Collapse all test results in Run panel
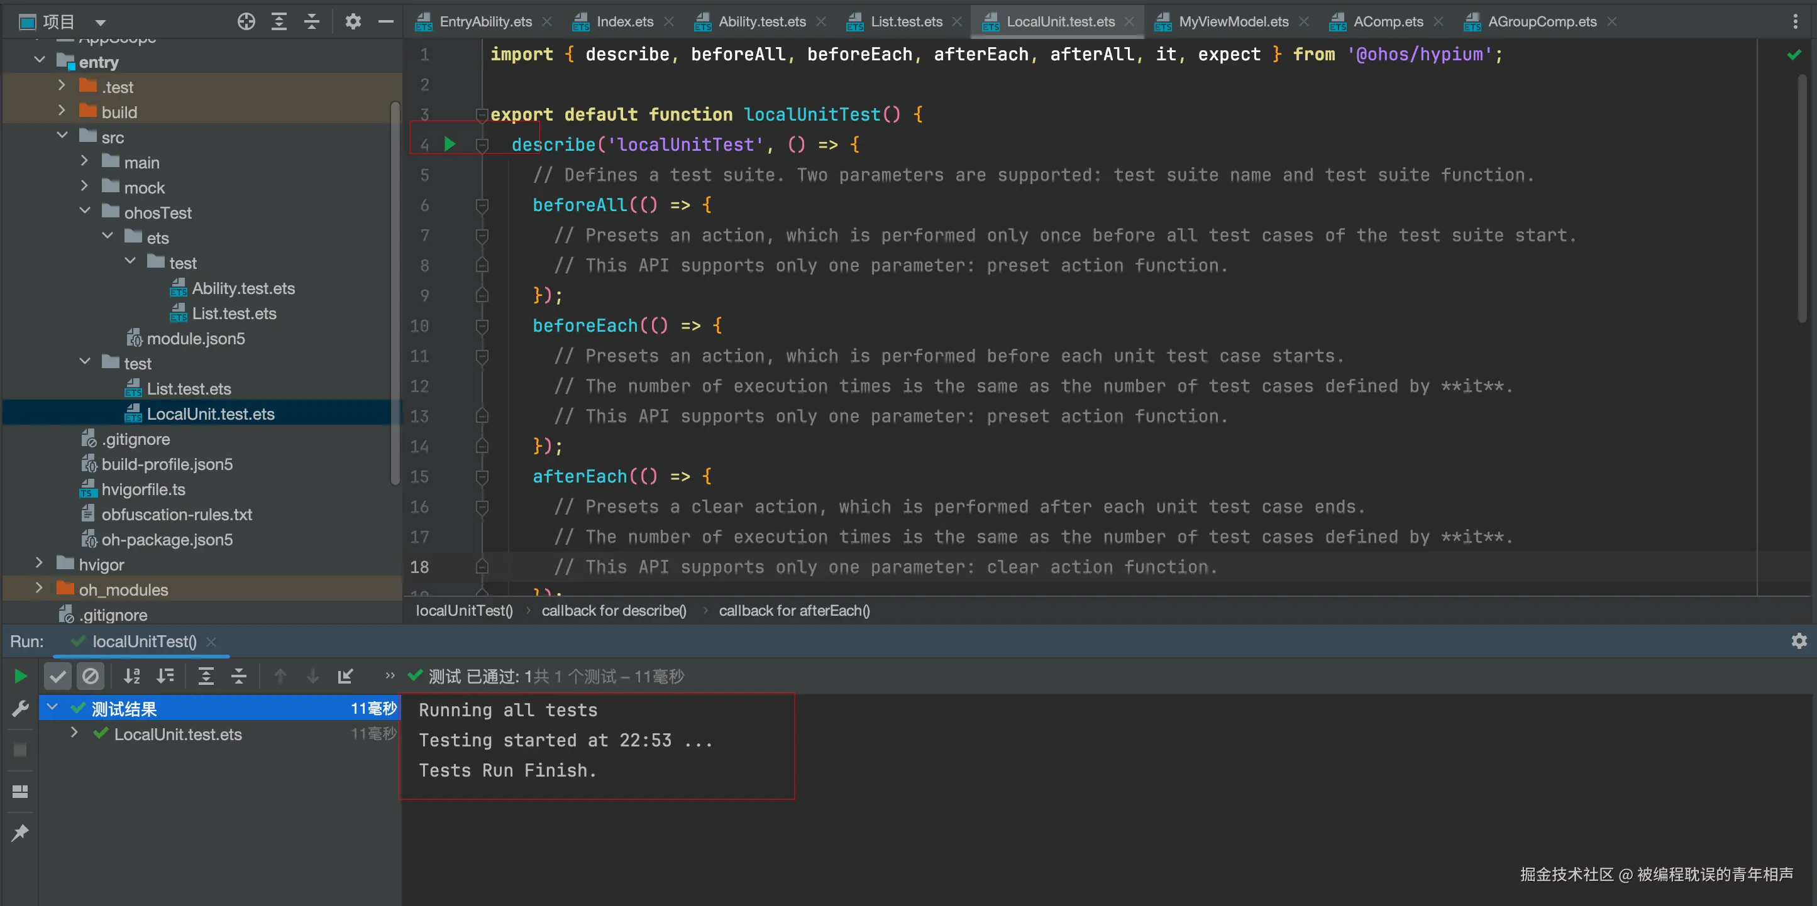1817x906 pixels. click(x=239, y=677)
